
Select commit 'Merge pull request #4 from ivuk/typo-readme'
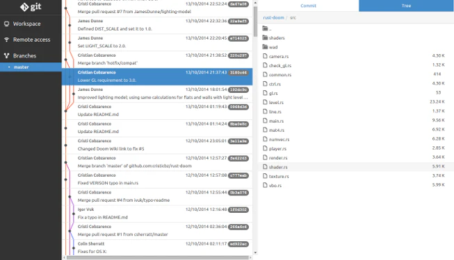pos(157,196)
